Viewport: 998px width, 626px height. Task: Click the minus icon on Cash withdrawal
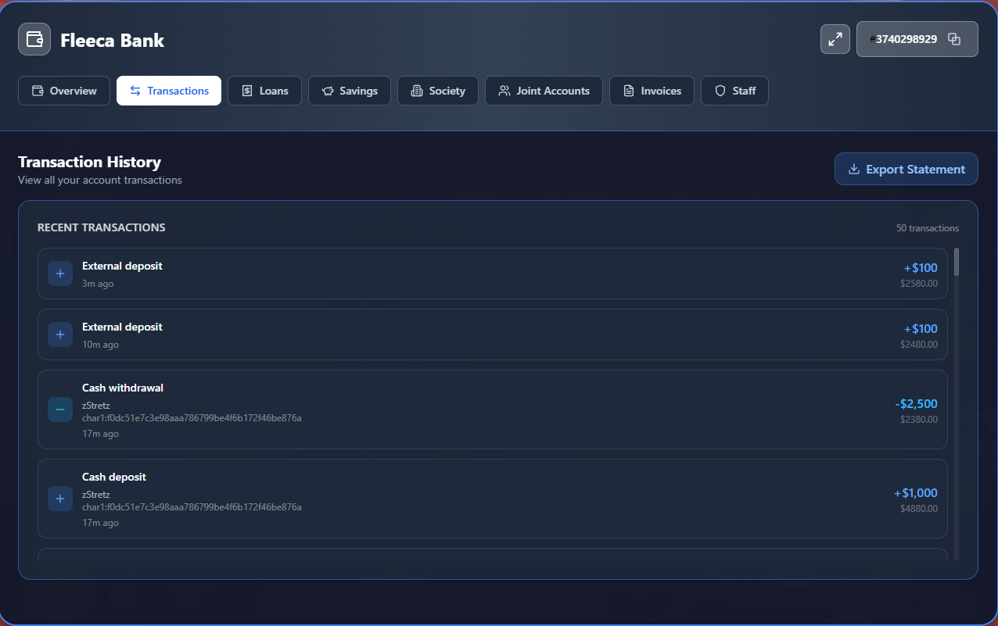pos(60,410)
